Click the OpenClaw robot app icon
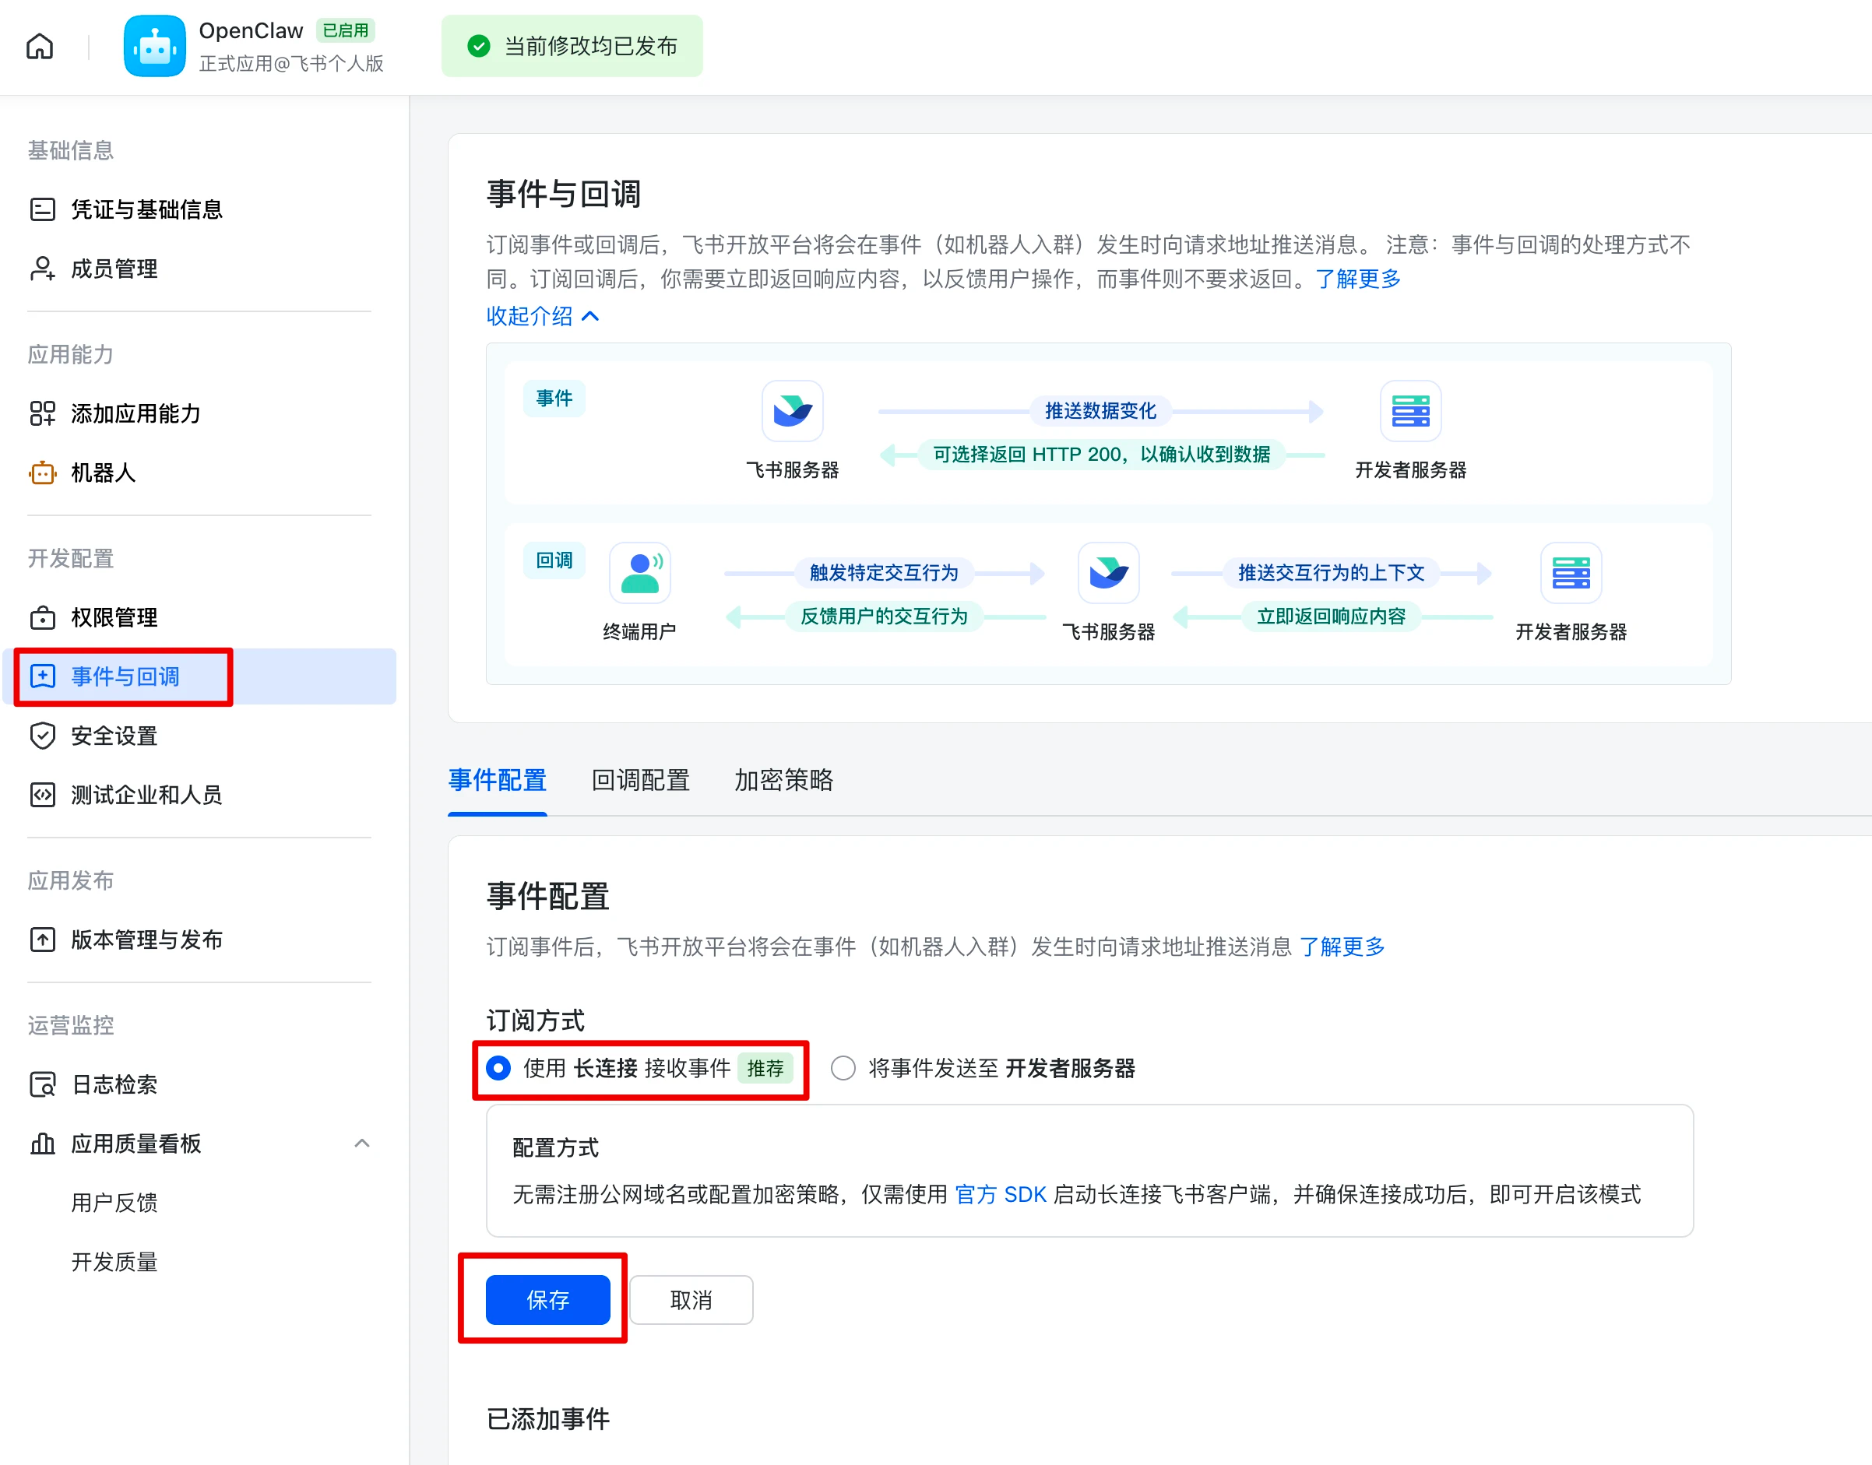 [154, 47]
